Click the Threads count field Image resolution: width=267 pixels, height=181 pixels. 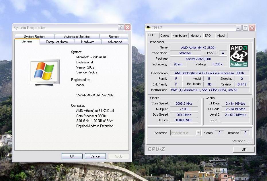(x=245, y=133)
